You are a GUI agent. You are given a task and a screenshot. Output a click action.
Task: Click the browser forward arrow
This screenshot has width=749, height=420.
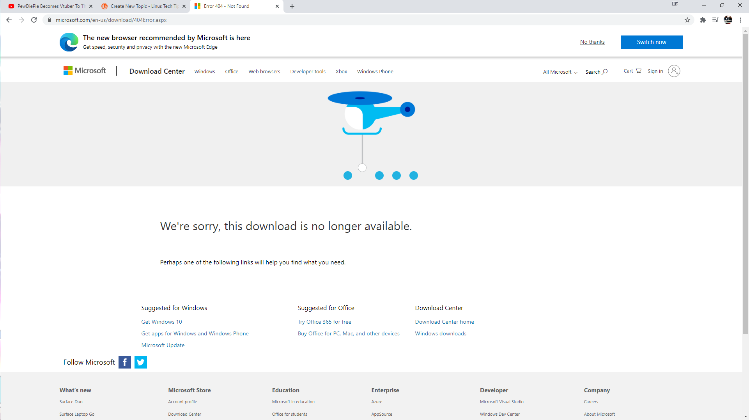point(21,20)
